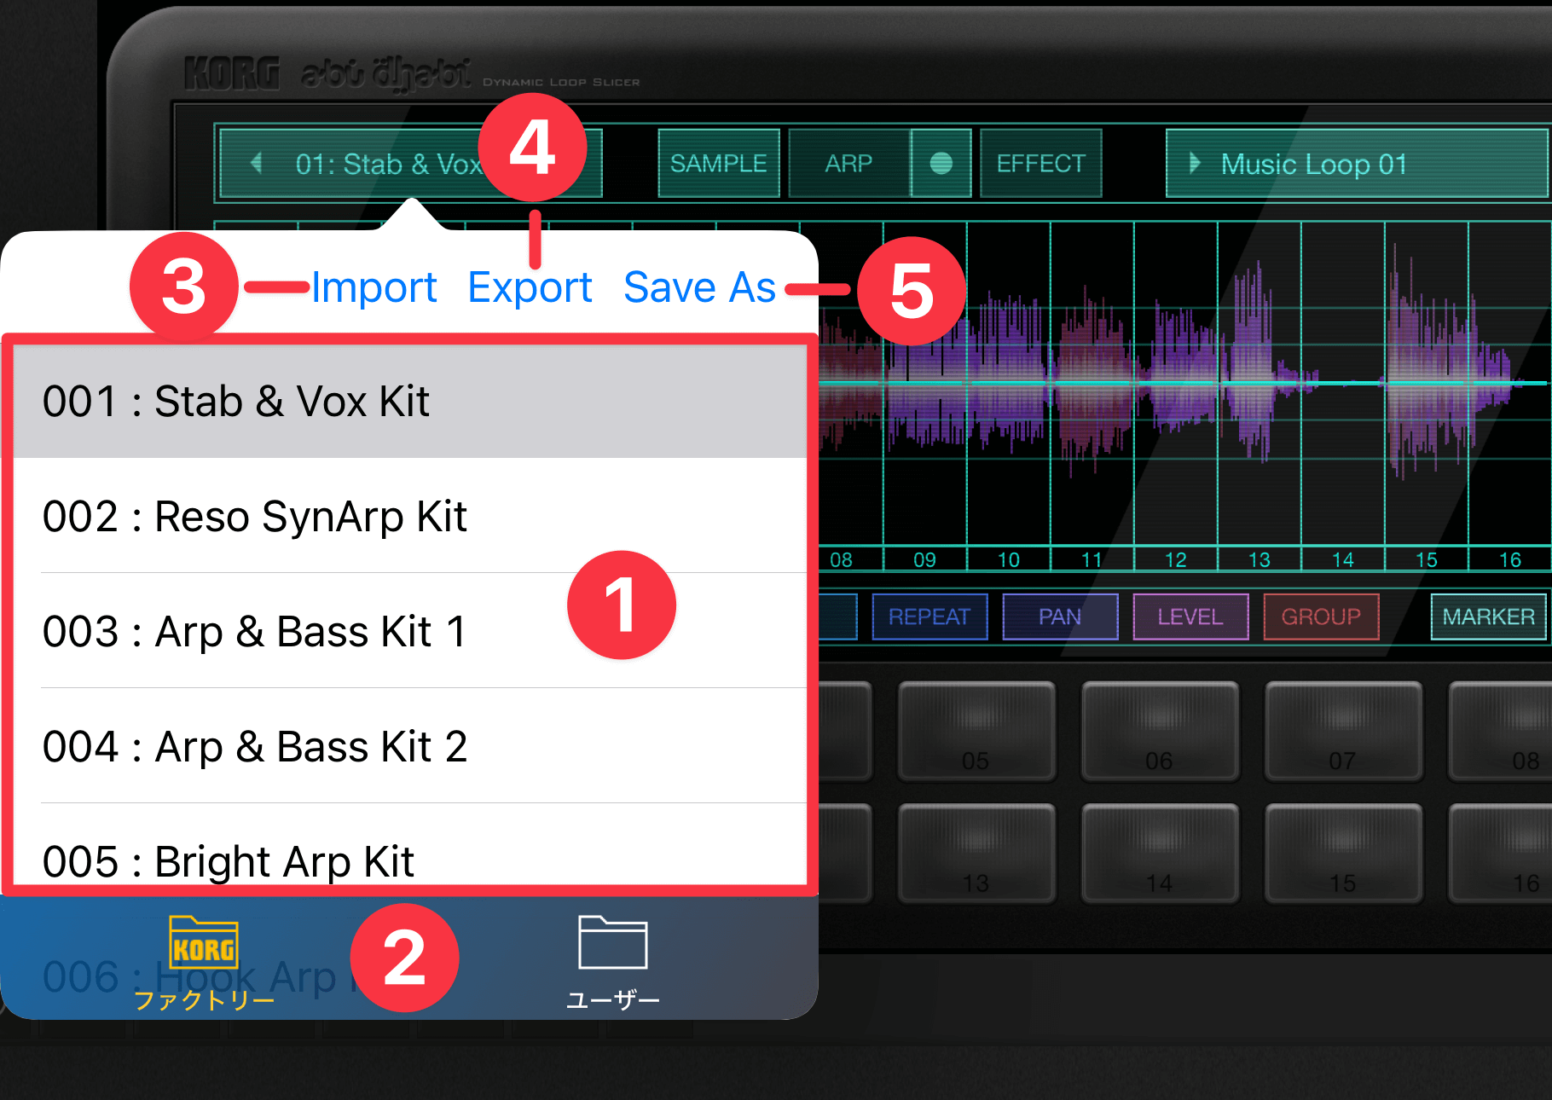The height and width of the screenshot is (1100, 1552).
Task: Select 002 : Reso SynArp Kit
Action: 410,516
